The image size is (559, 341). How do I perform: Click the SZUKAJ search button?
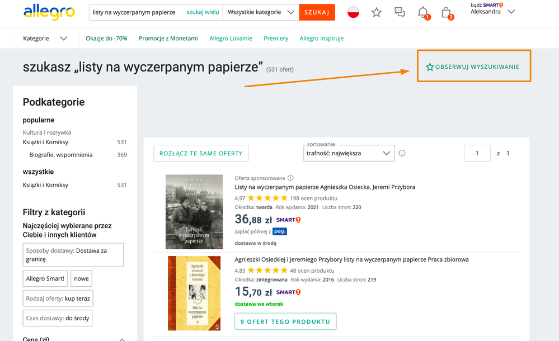(317, 12)
